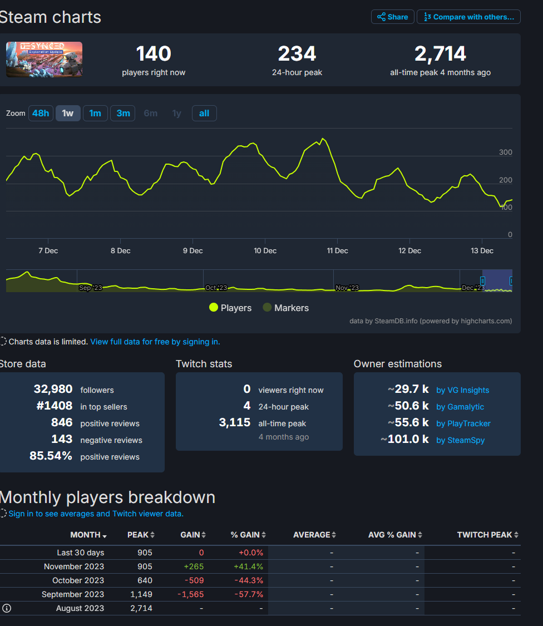Set chart zoom to all

pos(204,114)
